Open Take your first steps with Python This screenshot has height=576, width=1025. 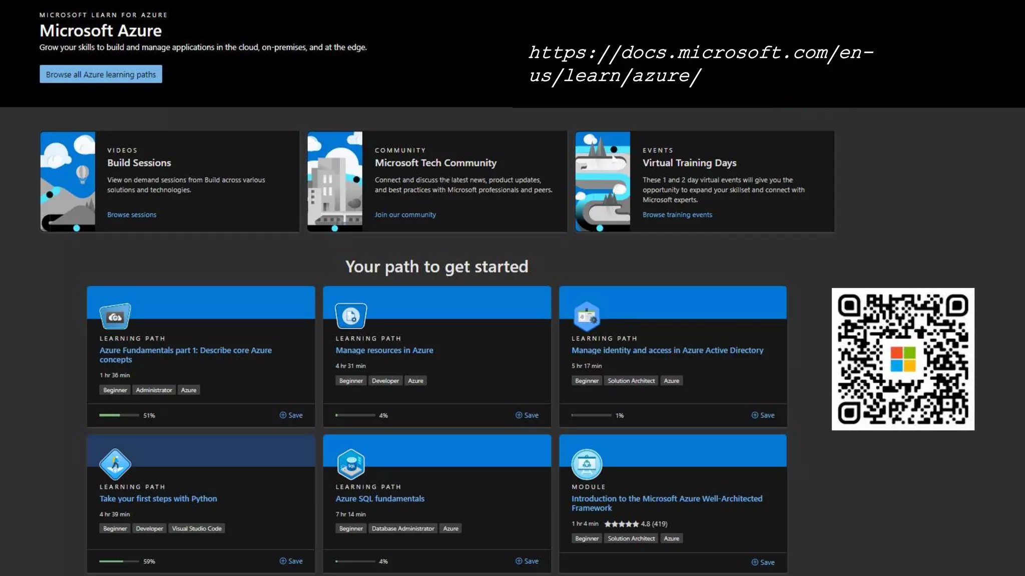pos(158,498)
